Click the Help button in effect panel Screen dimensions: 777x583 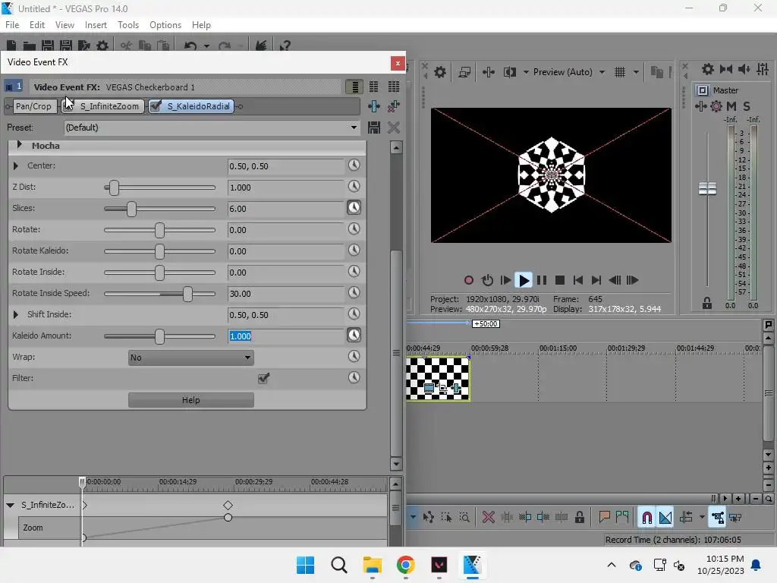coord(190,400)
